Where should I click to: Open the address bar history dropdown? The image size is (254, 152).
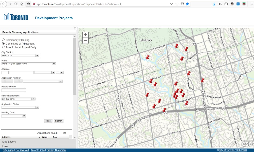pyautogui.click(x=171, y=4)
